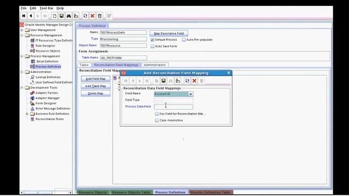Open the Field Name dropdown arrow
This screenshot has height=196, width=349.
coord(190,94)
